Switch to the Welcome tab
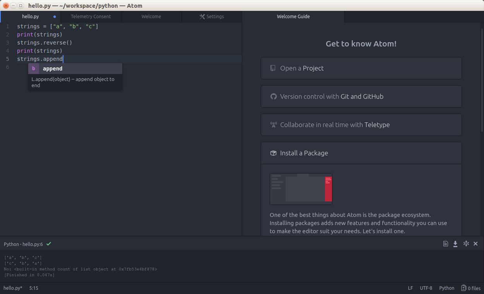Image resolution: width=484 pixels, height=294 pixels. 151,17
